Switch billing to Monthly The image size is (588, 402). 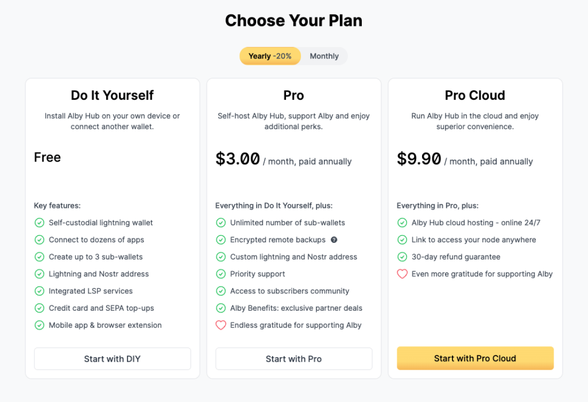click(x=324, y=56)
